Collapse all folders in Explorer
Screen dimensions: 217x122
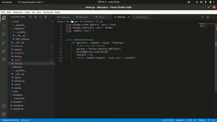pyautogui.click(x=45, y=17)
